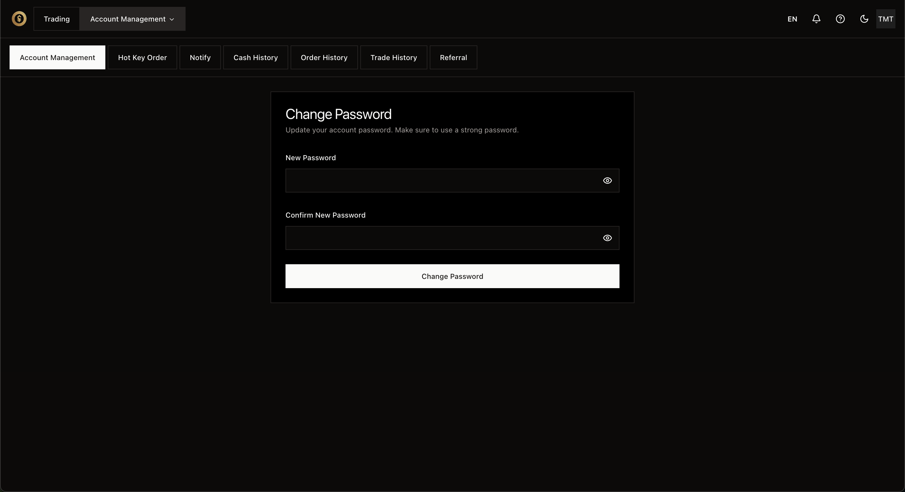905x492 pixels.
Task: Toggle dark mode moon icon
Action: 864,19
